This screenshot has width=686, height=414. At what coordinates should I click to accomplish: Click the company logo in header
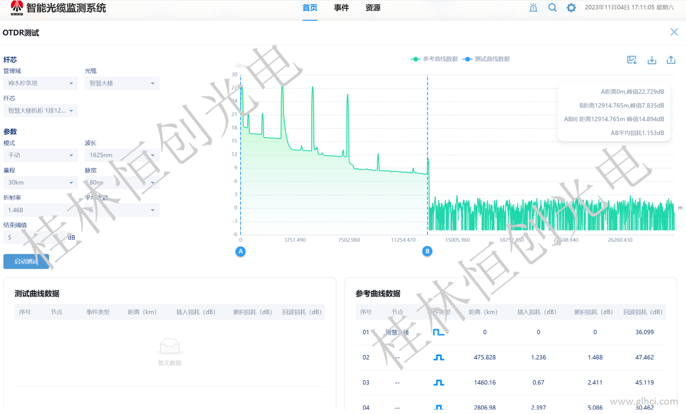tap(17, 7)
